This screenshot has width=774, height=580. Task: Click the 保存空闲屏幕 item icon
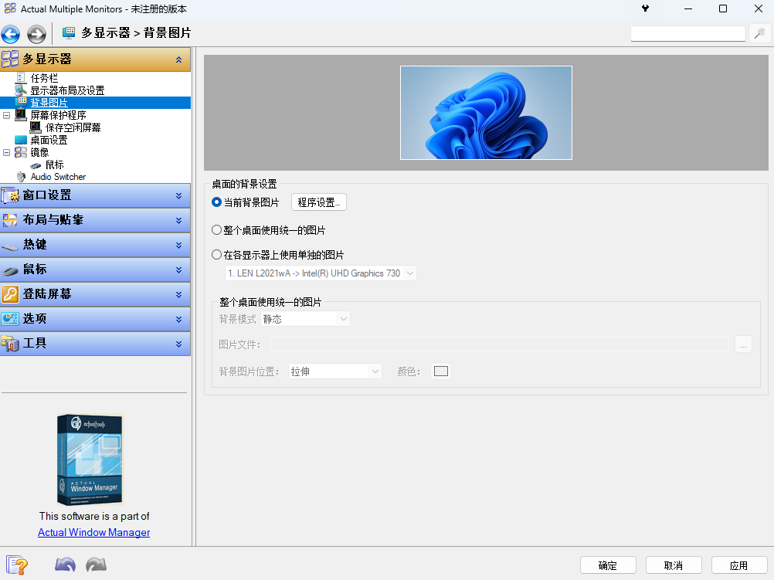tap(36, 127)
